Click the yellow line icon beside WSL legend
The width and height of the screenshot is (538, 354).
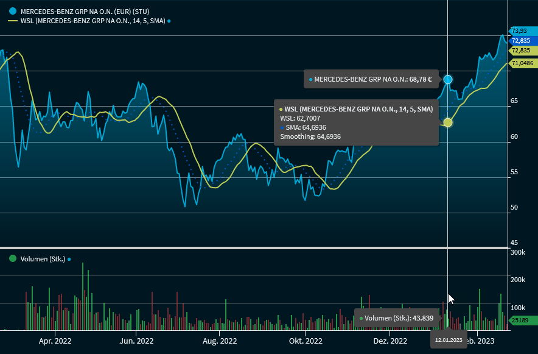[x=13, y=21]
